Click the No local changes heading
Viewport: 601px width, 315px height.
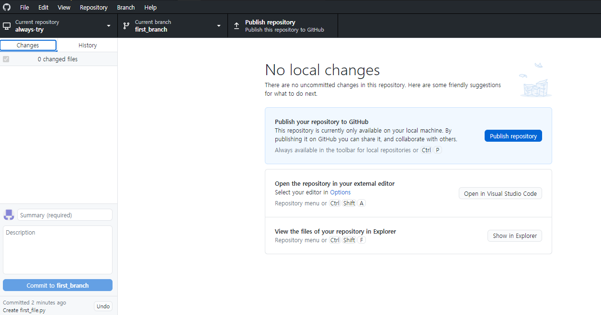322,70
